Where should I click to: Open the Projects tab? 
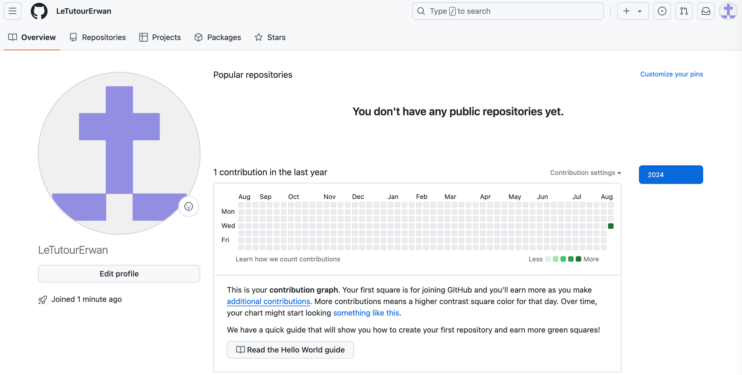160,37
